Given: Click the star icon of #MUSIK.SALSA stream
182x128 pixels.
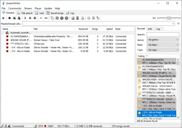Looking at the screenshot, I should (140, 87).
